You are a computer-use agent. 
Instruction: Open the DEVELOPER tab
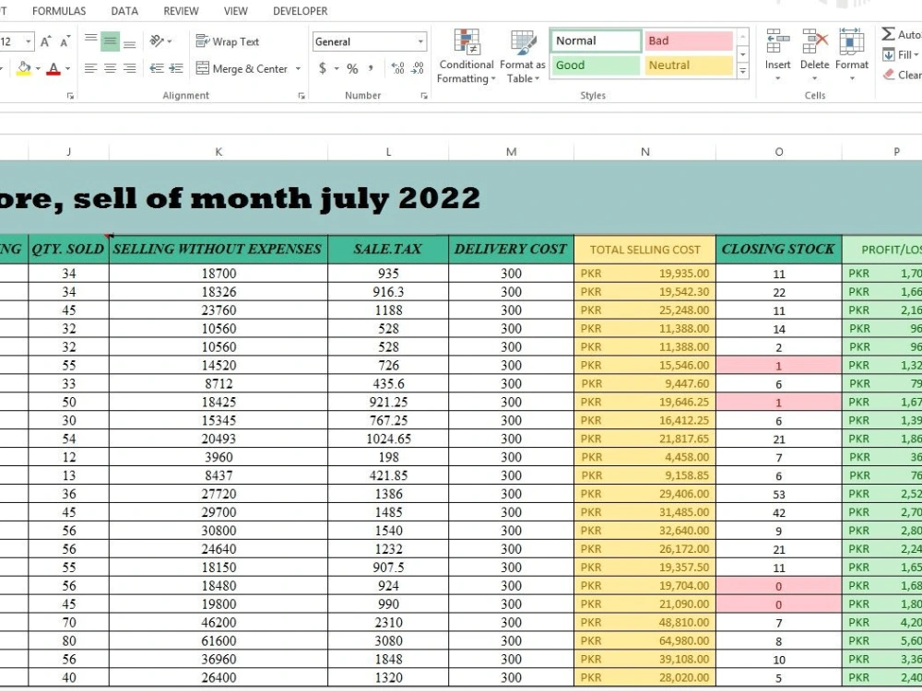pyautogui.click(x=301, y=11)
